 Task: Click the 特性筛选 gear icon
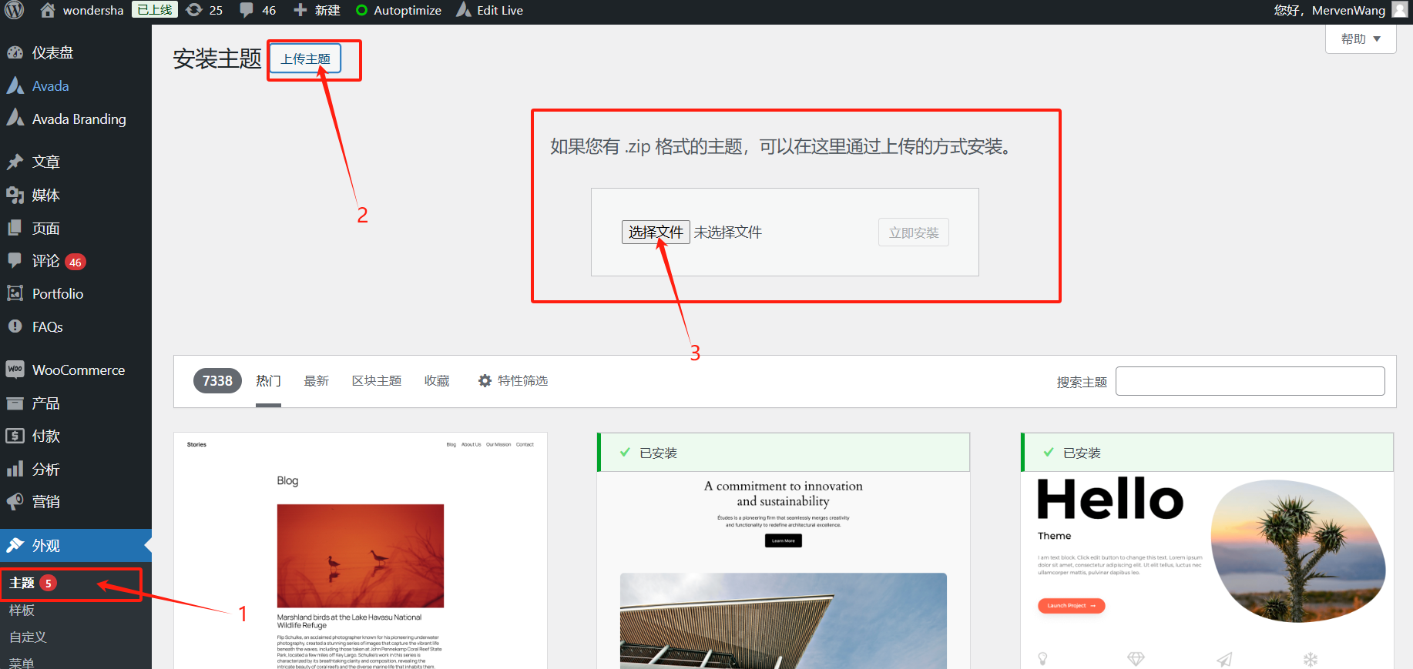[485, 380]
